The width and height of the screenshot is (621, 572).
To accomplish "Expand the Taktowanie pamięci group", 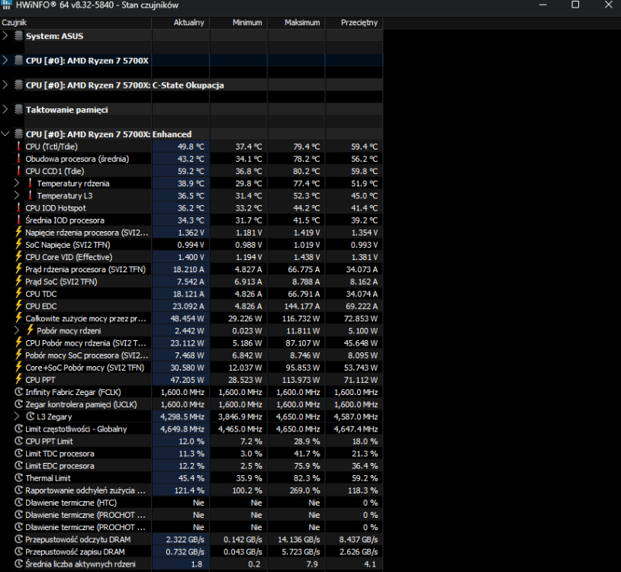I will point(5,109).
